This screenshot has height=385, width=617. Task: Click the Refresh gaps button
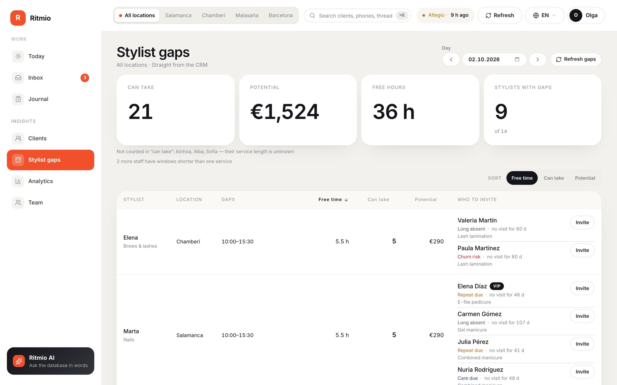575,59
